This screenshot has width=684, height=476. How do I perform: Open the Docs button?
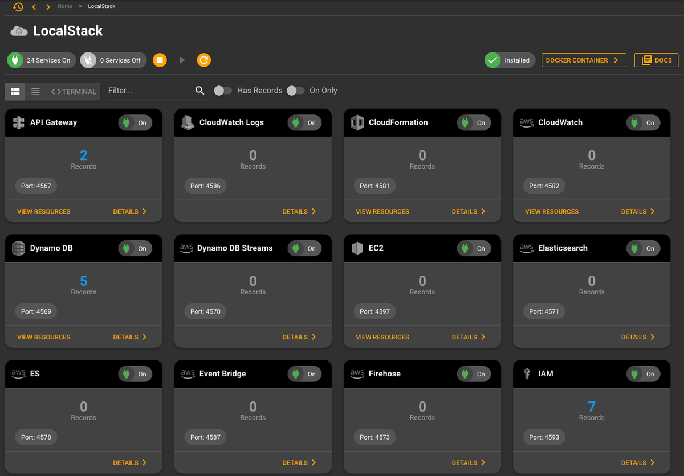pyautogui.click(x=656, y=60)
